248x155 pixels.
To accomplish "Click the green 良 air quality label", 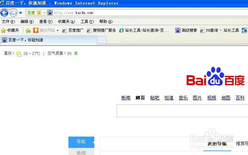I will click(x=76, y=53).
